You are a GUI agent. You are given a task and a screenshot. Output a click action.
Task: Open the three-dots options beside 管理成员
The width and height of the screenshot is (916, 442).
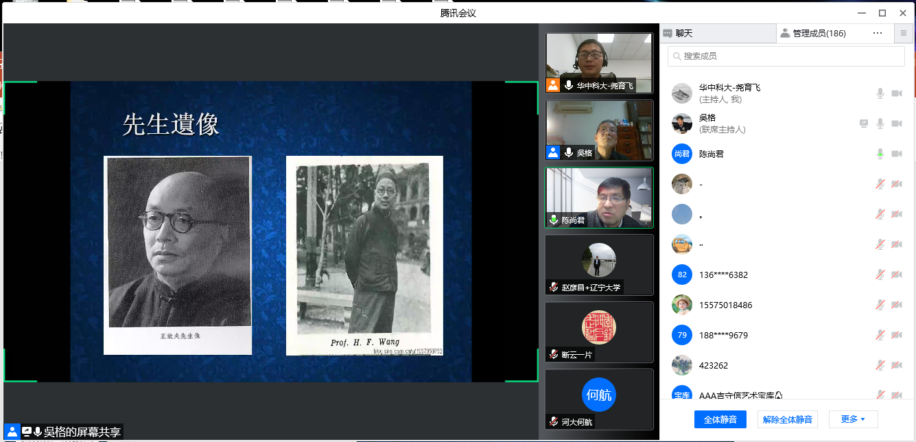(877, 33)
